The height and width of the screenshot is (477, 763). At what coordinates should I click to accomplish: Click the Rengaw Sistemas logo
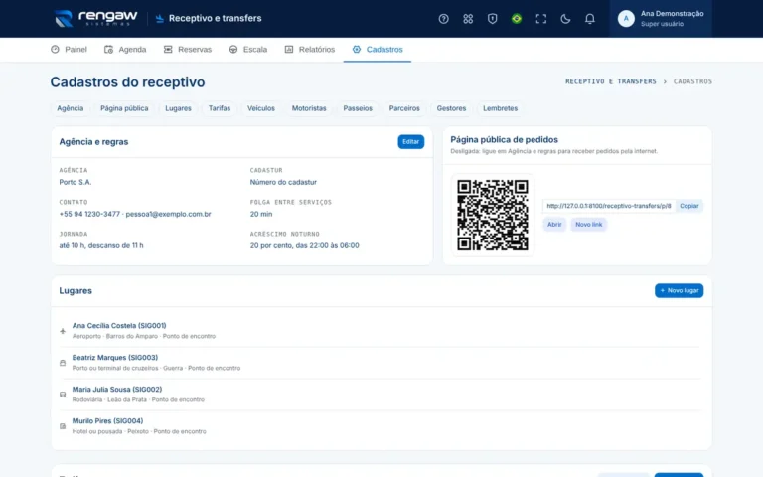[95, 19]
